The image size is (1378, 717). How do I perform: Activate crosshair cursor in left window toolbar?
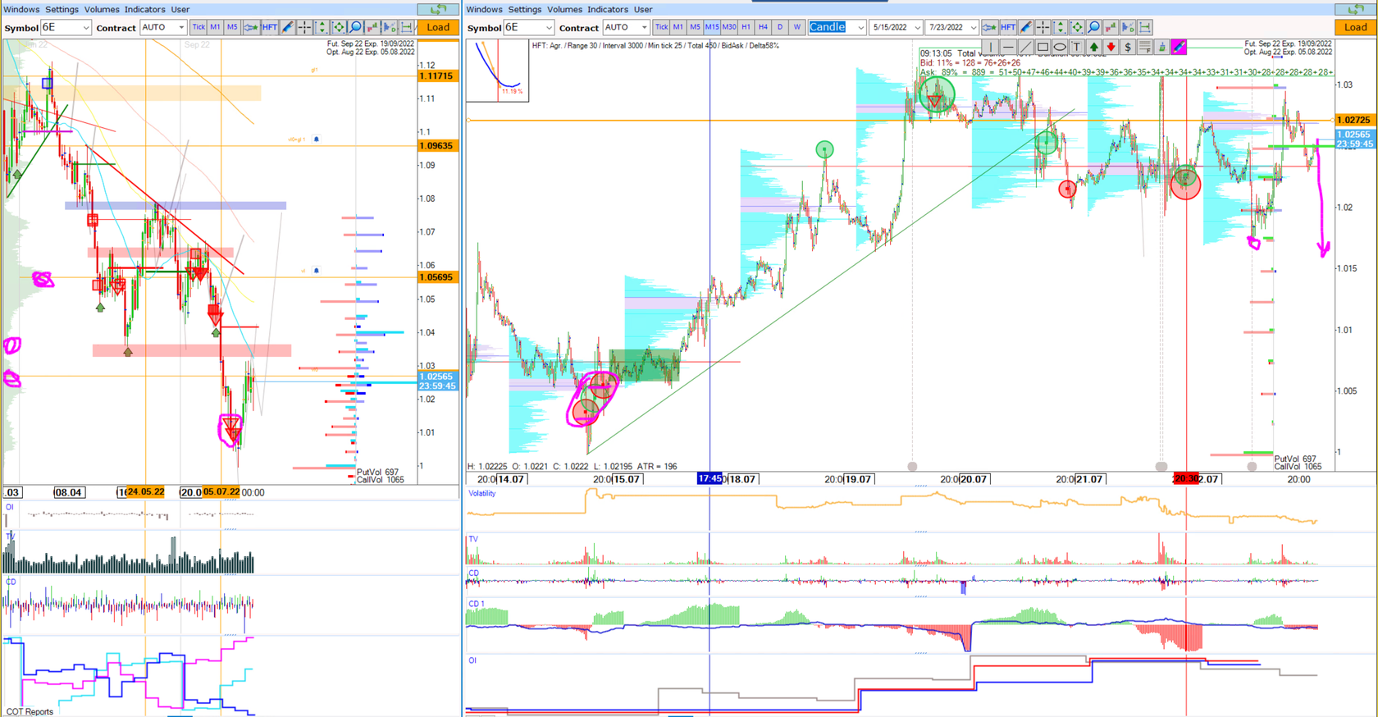(x=304, y=27)
